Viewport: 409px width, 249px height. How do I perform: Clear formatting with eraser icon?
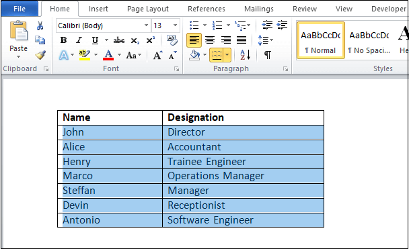(172, 40)
